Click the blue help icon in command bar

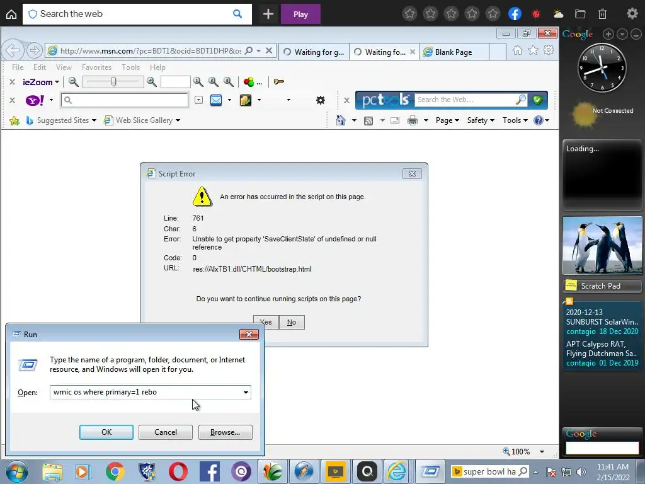pyautogui.click(x=538, y=120)
